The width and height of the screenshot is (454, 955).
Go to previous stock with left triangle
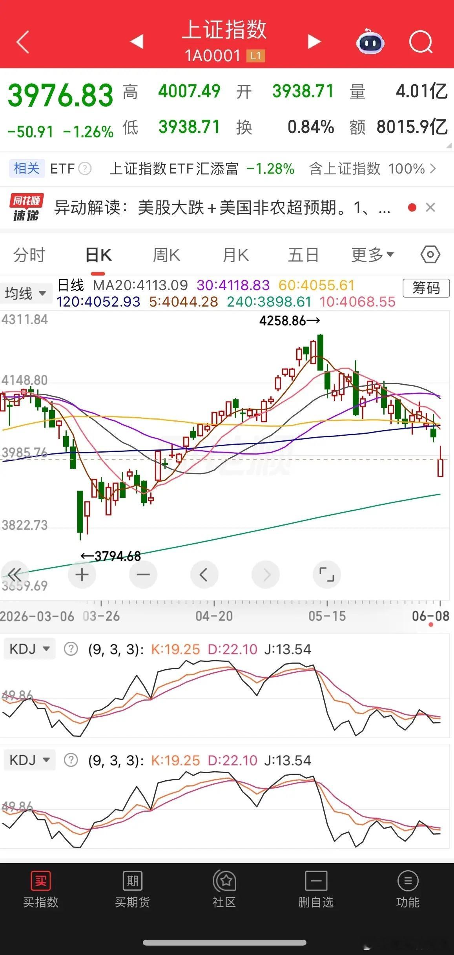(x=137, y=42)
